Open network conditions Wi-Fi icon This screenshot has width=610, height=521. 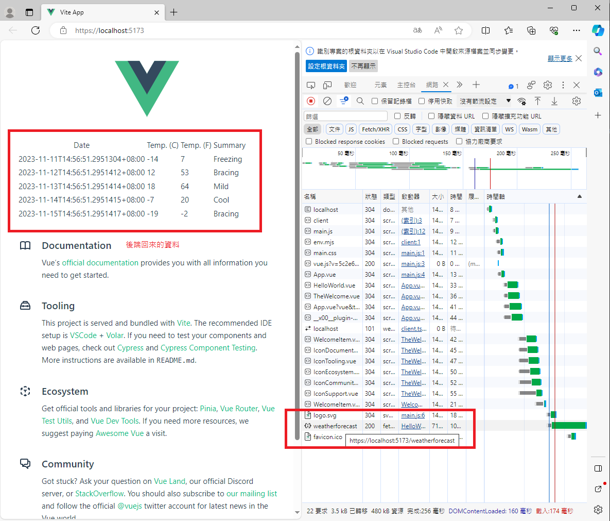(x=522, y=101)
